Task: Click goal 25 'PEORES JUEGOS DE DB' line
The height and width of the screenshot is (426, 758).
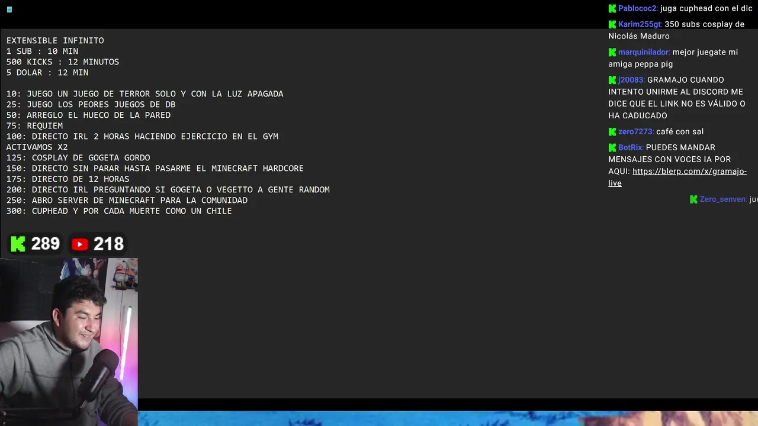Action: [x=91, y=105]
